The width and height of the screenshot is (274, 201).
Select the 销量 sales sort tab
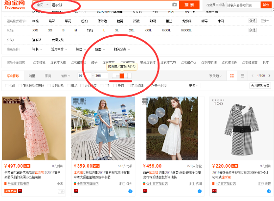tap(32, 76)
